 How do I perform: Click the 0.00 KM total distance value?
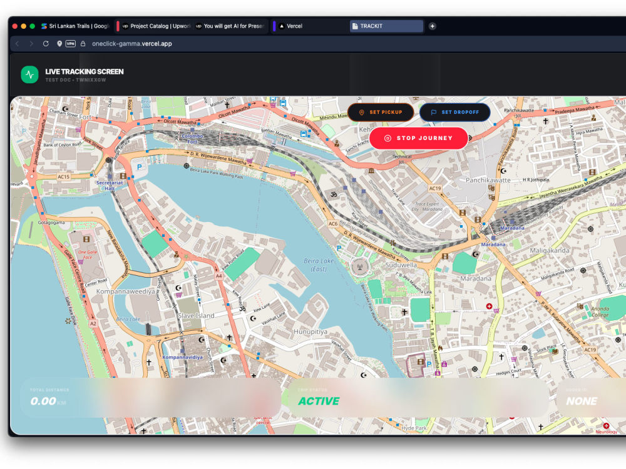tap(48, 401)
